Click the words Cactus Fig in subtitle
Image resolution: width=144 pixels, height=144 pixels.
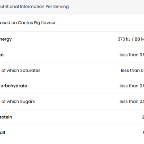tap(29, 23)
